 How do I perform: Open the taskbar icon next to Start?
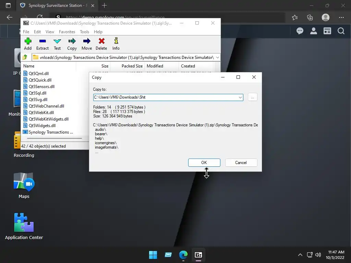pos(168,255)
